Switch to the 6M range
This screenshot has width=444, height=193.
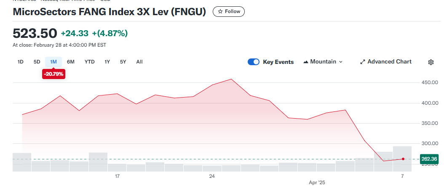pyautogui.click(x=70, y=62)
